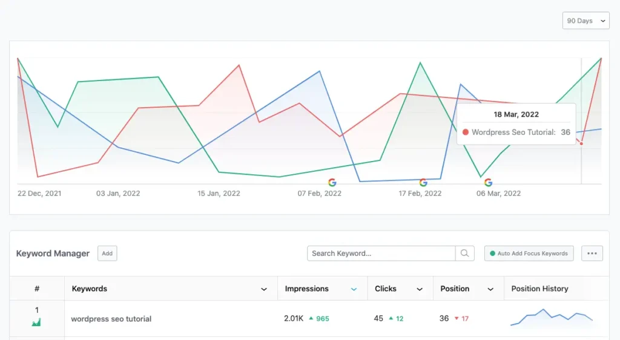Sort by Impressions using its chevron
The image size is (620, 340).
click(x=354, y=289)
